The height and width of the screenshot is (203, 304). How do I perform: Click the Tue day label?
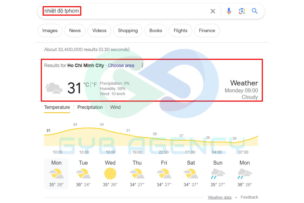[83, 163]
